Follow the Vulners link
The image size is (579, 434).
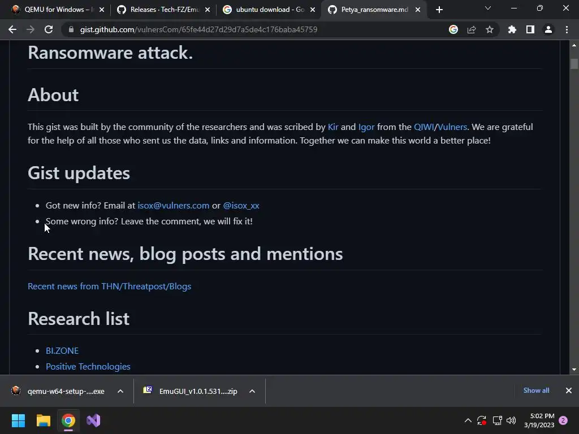point(452,127)
